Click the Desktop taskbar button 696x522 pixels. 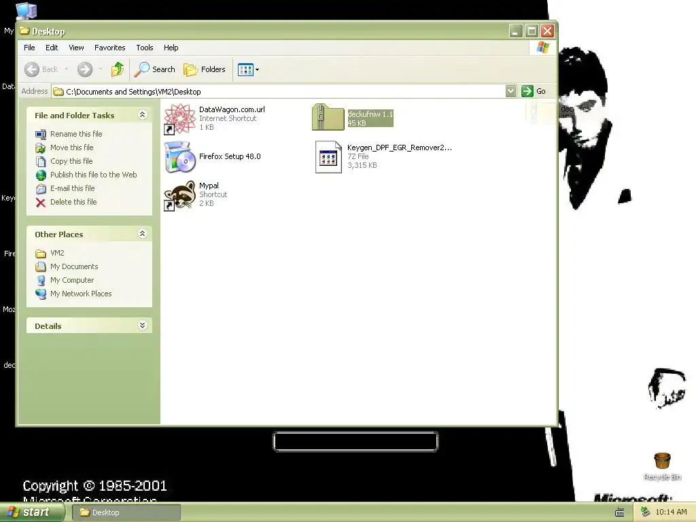(x=126, y=512)
